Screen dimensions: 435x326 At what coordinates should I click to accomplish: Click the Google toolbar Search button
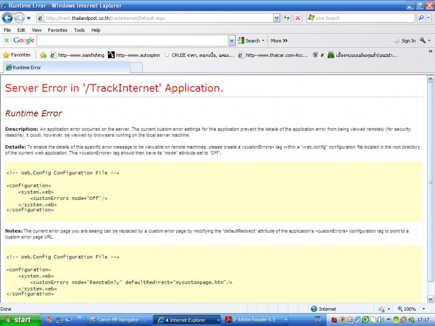(x=249, y=41)
